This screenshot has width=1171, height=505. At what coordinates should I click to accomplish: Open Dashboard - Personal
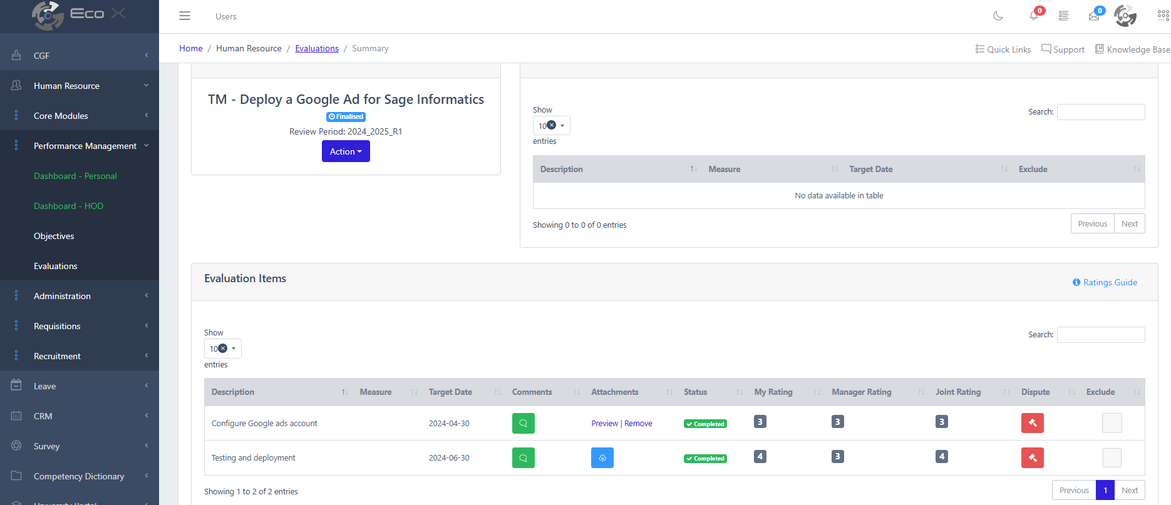point(75,176)
